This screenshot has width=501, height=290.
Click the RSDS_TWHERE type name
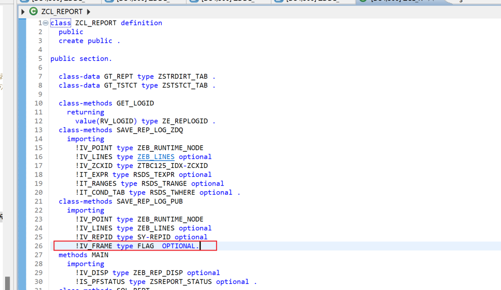(x=173, y=193)
